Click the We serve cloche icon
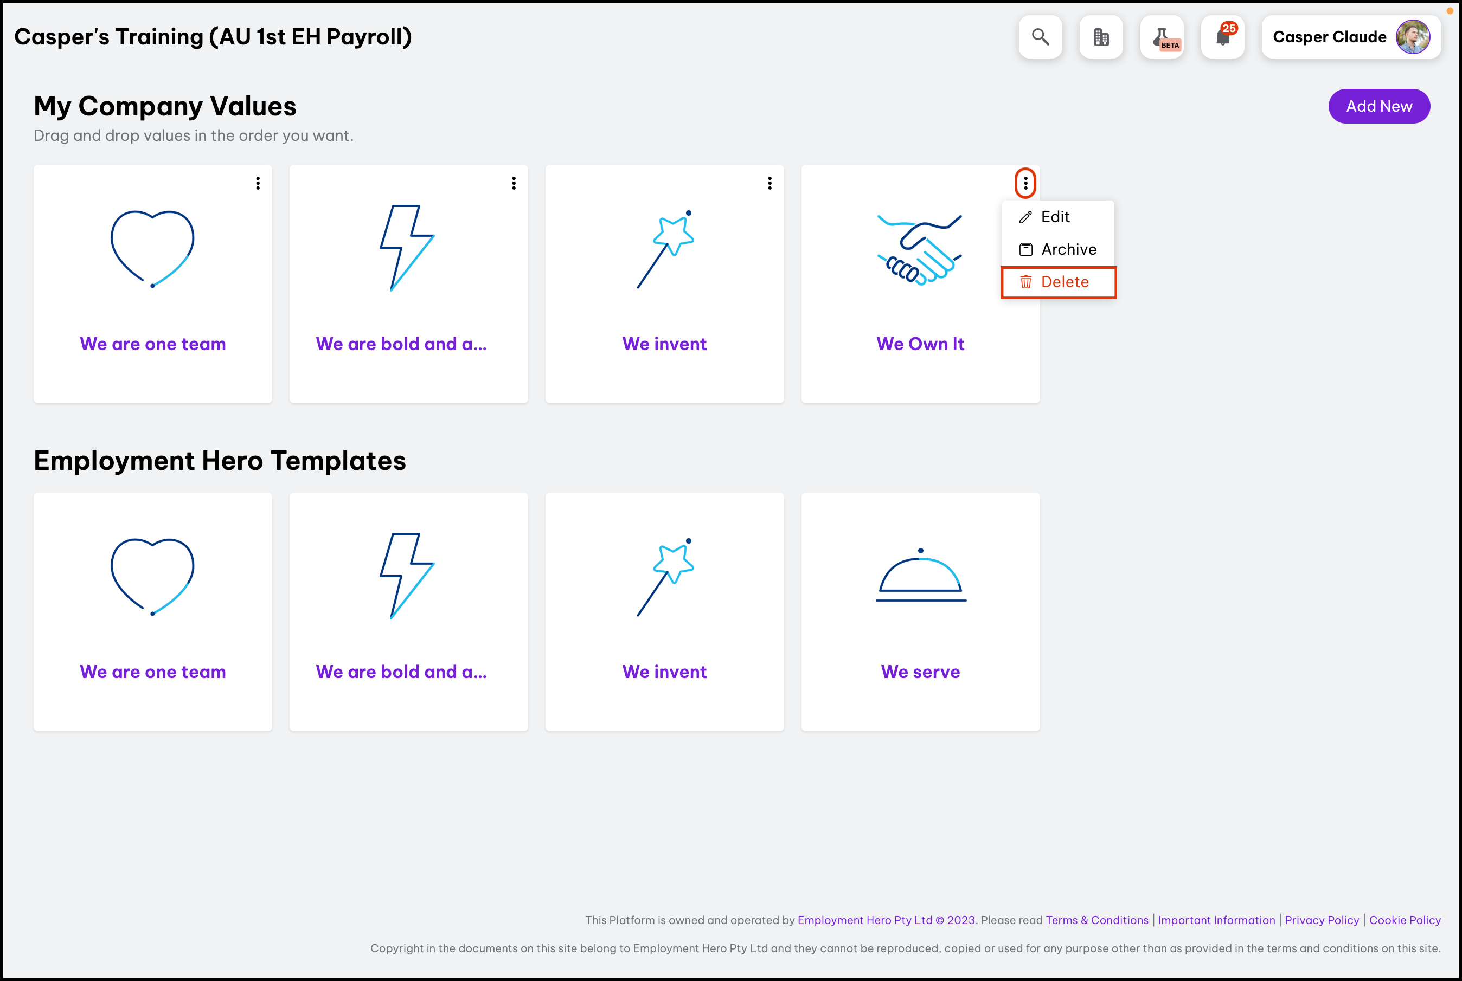This screenshot has height=981, width=1462. pos(920,576)
